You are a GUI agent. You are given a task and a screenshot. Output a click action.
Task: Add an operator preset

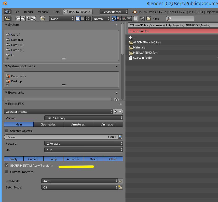click(x=115, y=111)
